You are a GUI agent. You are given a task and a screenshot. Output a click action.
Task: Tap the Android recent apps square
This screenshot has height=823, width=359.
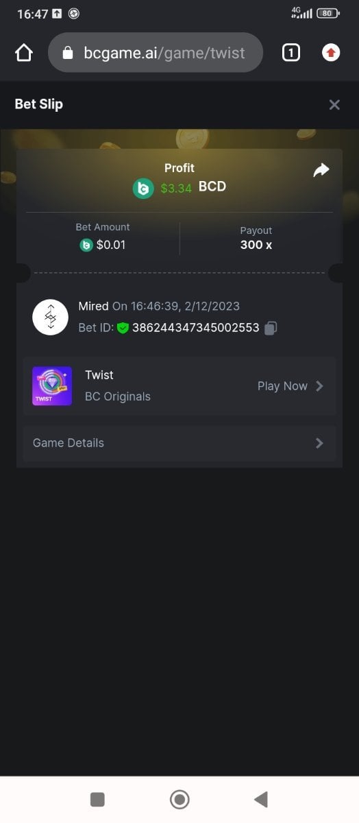(x=97, y=799)
